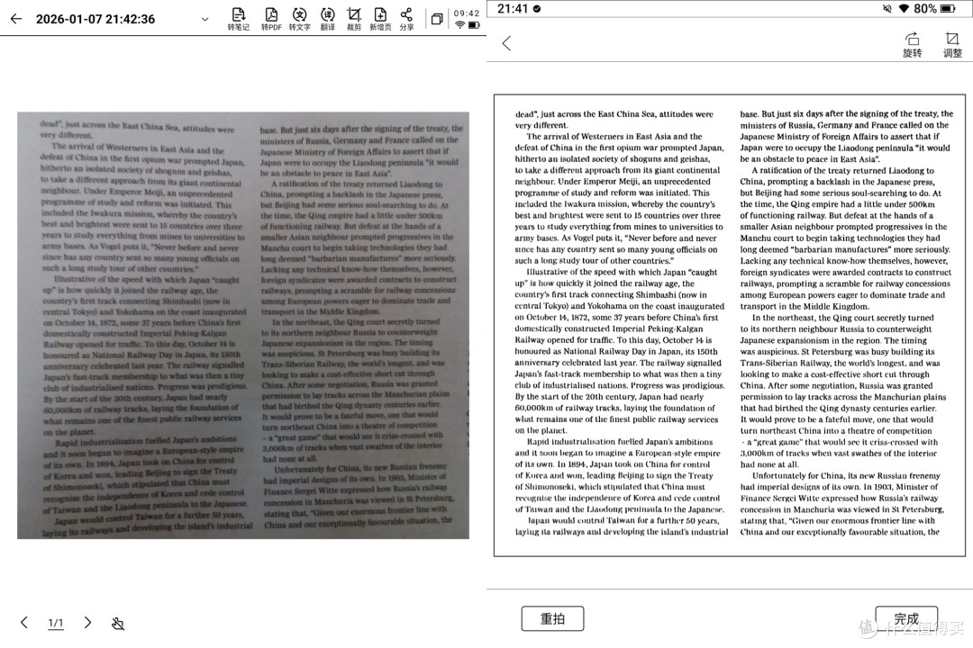Go back with the right panel's left chevron
This screenshot has height=648, width=973.
pyautogui.click(x=507, y=43)
